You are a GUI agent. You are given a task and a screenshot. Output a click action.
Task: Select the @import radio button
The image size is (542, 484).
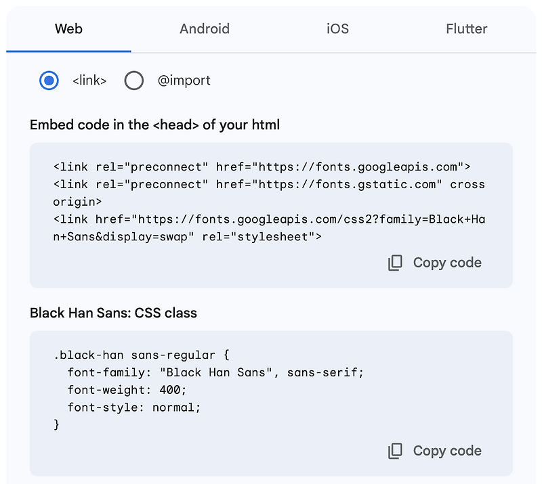pyautogui.click(x=133, y=80)
